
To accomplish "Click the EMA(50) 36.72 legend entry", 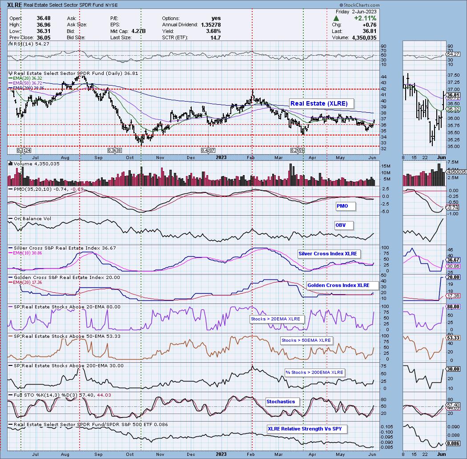I will coord(25,83).
